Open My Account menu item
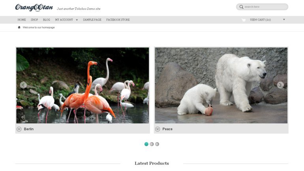 click(64, 20)
